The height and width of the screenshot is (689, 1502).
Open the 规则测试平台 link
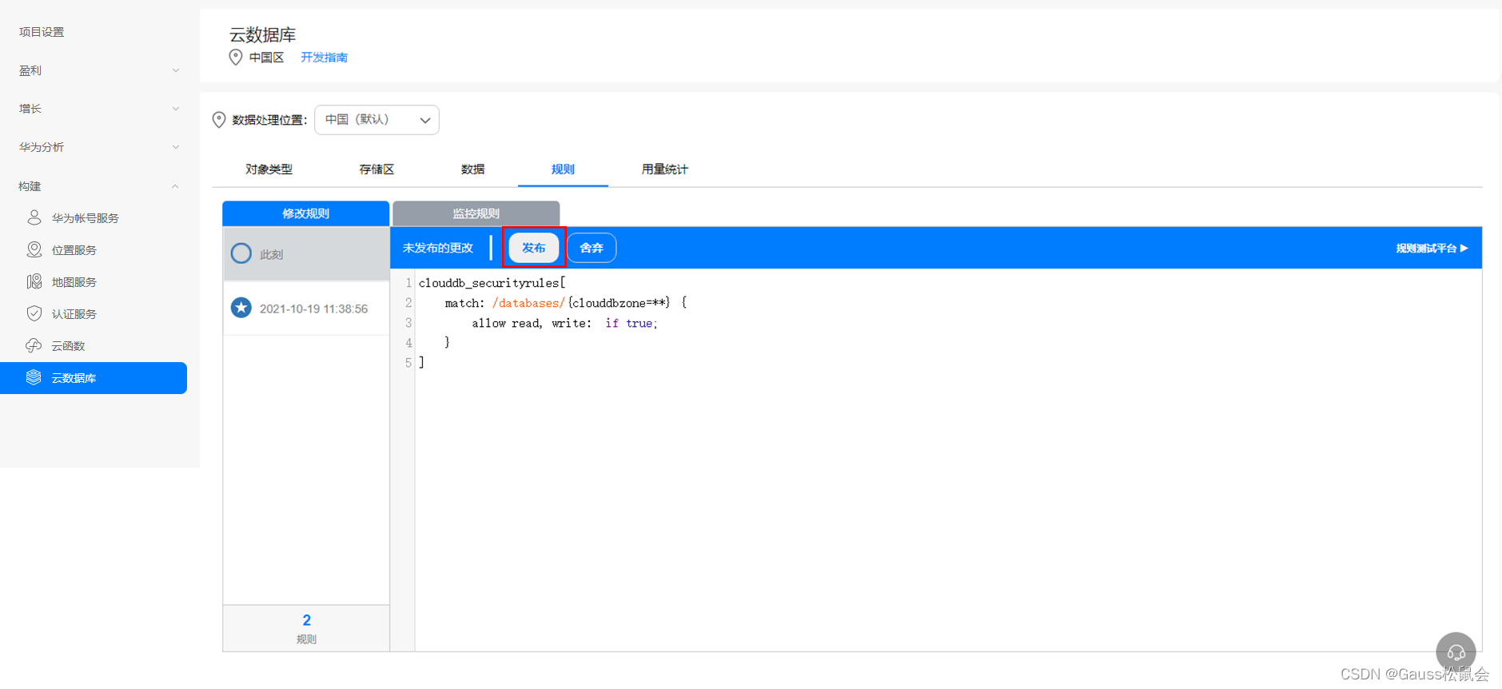[x=1432, y=248]
